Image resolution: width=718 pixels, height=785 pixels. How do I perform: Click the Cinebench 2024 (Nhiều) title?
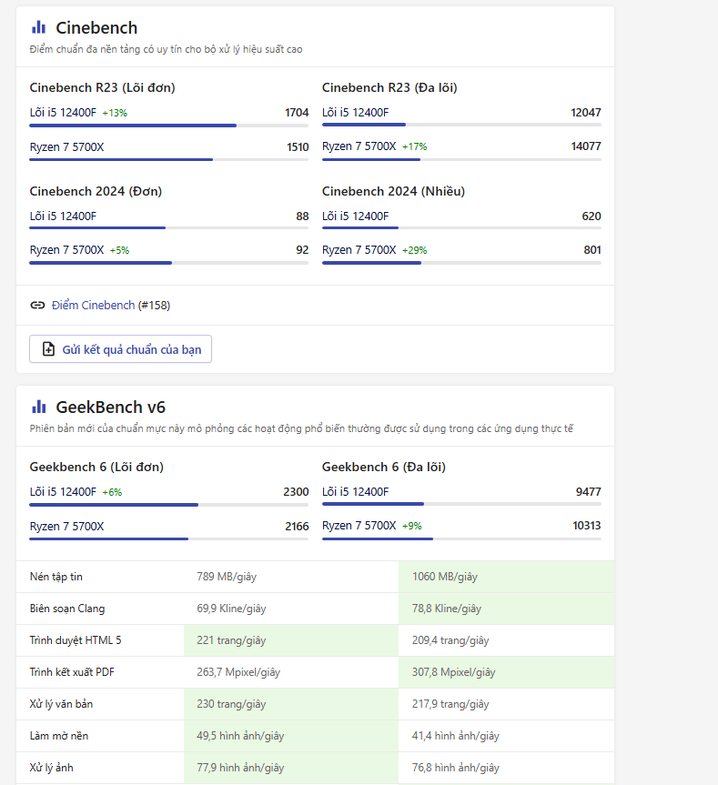pyautogui.click(x=393, y=191)
